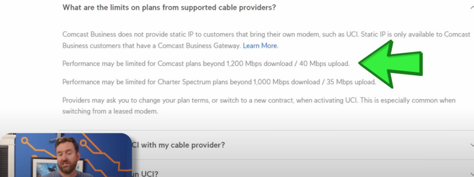
Task: Click the Charter Spectrum 1,000 Mbps sentence
Action: [219, 82]
